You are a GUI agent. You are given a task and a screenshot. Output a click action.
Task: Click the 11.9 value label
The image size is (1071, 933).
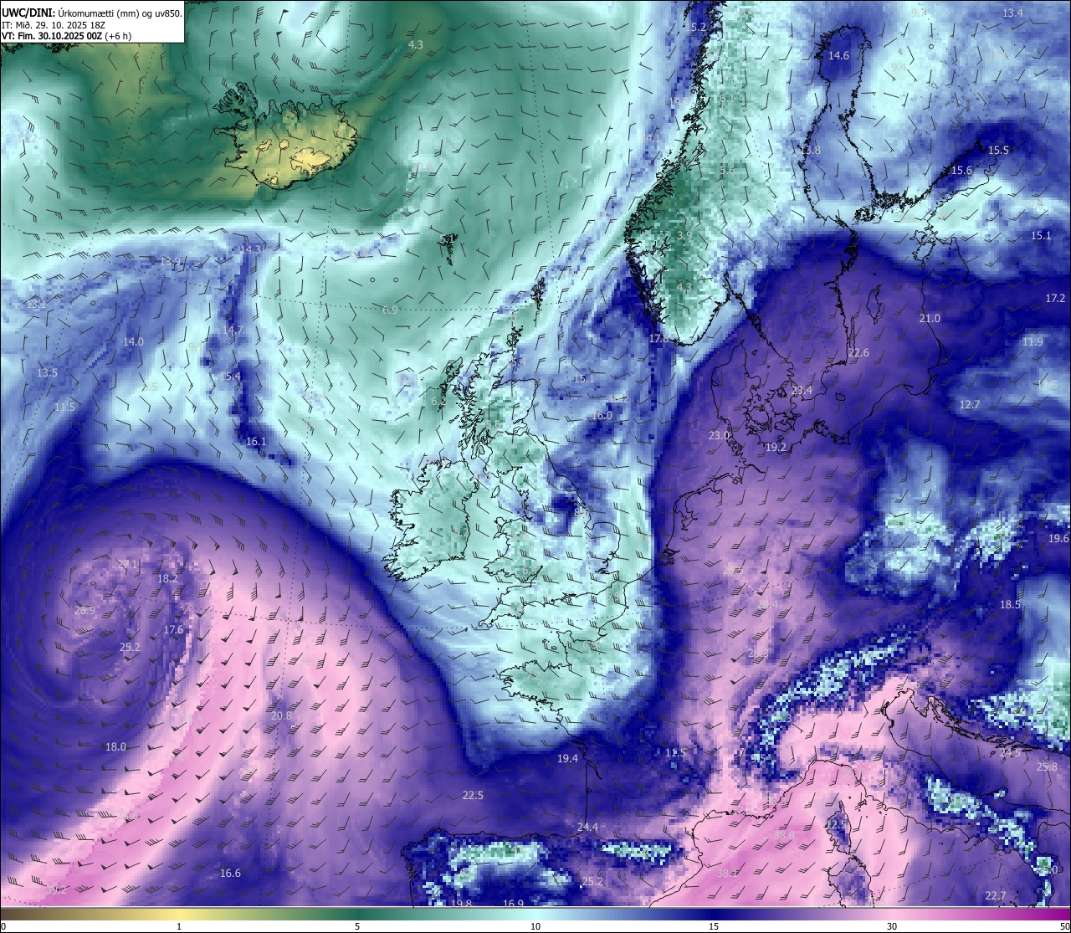coord(1033,342)
